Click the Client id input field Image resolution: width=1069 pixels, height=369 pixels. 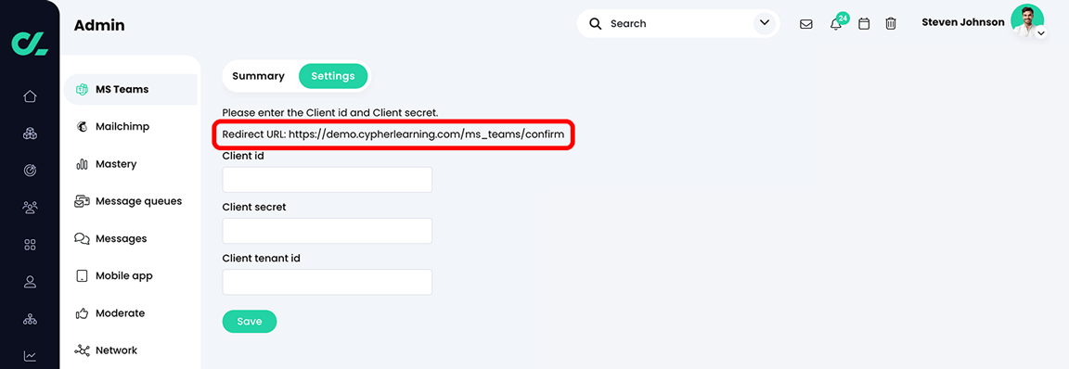tap(328, 180)
